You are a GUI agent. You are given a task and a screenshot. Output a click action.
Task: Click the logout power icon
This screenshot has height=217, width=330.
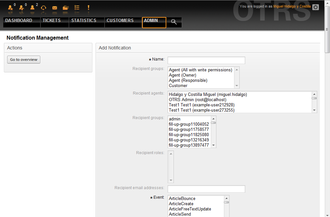pyautogui.click(x=315, y=7)
